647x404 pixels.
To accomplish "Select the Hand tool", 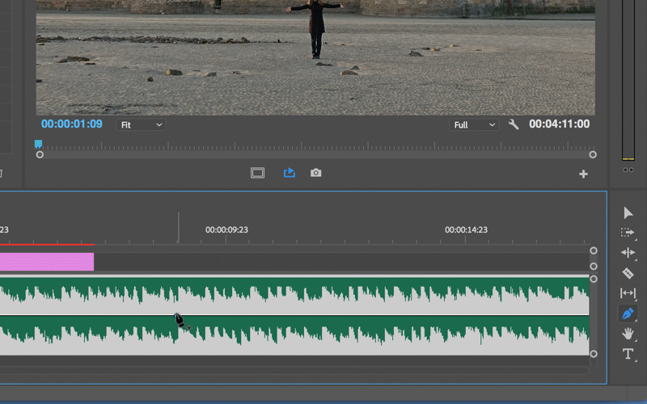I will [628, 334].
